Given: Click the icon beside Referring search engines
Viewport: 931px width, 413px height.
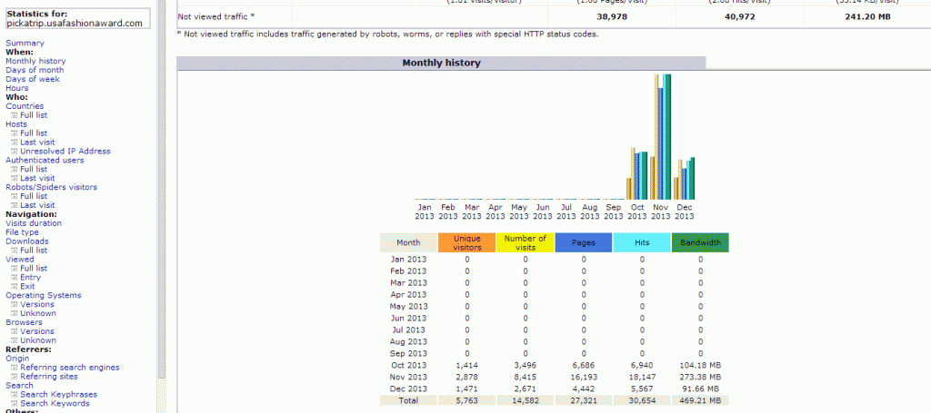Looking at the screenshot, I should [15, 368].
